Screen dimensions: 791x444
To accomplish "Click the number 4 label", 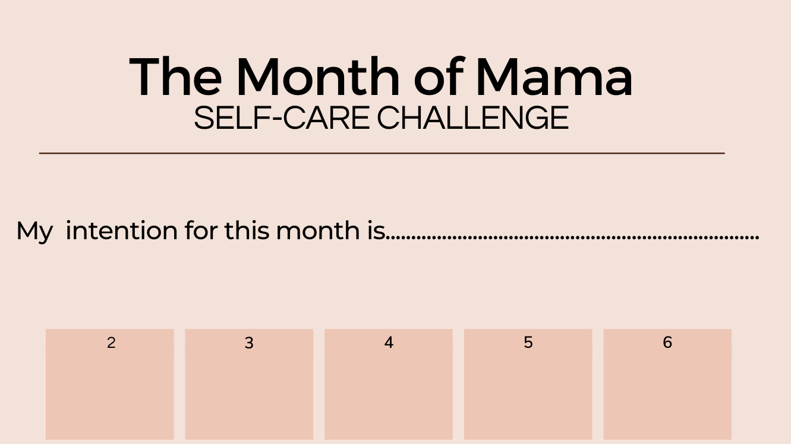I will (x=389, y=342).
